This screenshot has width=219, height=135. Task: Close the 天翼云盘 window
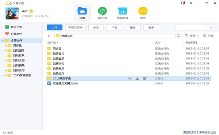pyautogui.click(x=215, y=3)
